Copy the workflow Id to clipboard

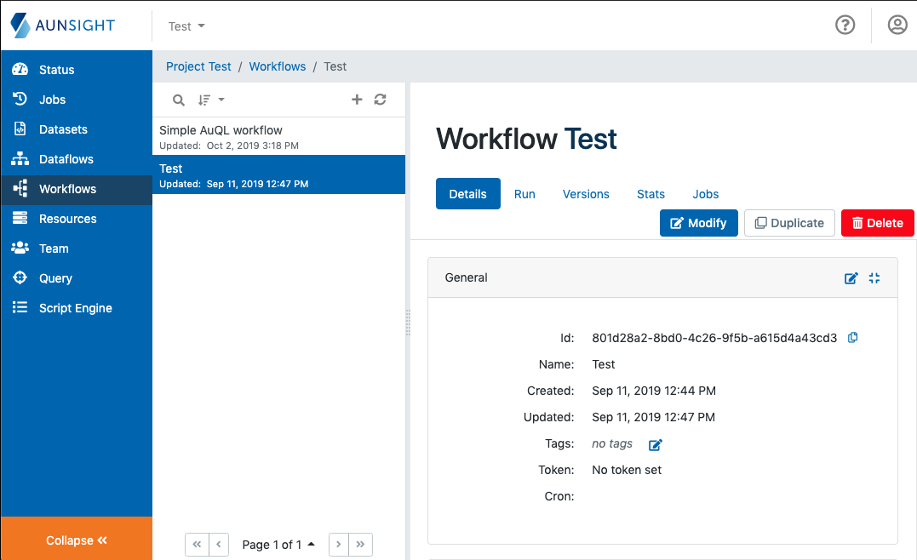coord(852,338)
